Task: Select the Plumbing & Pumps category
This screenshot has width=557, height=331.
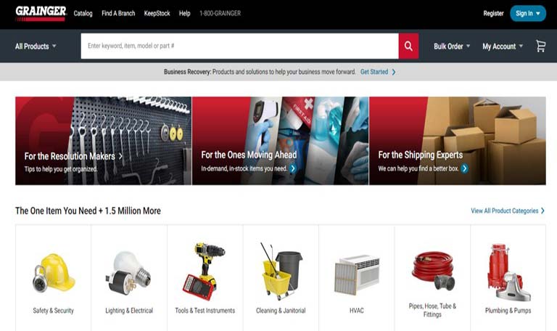Action: (508, 272)
